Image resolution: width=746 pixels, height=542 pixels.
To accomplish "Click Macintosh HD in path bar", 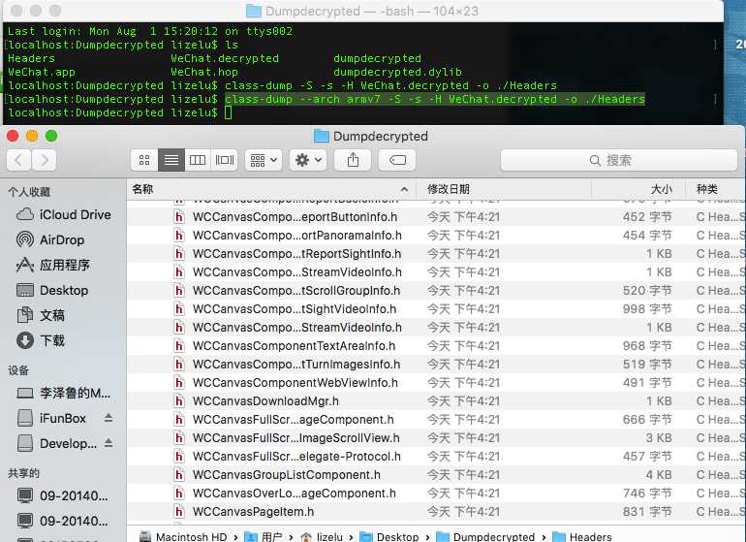I will (x=183, y=537).
